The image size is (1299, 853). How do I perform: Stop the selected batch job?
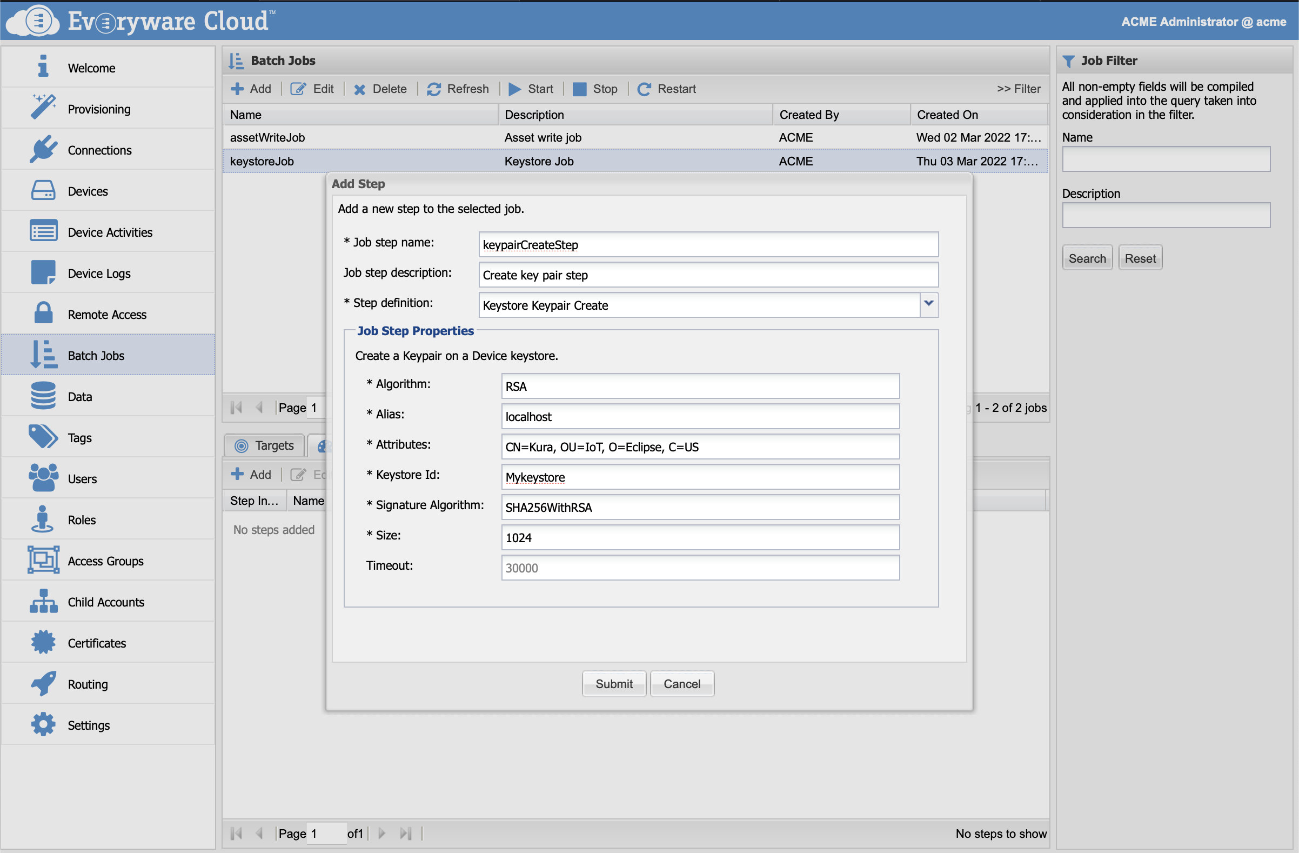pos(595,89)
